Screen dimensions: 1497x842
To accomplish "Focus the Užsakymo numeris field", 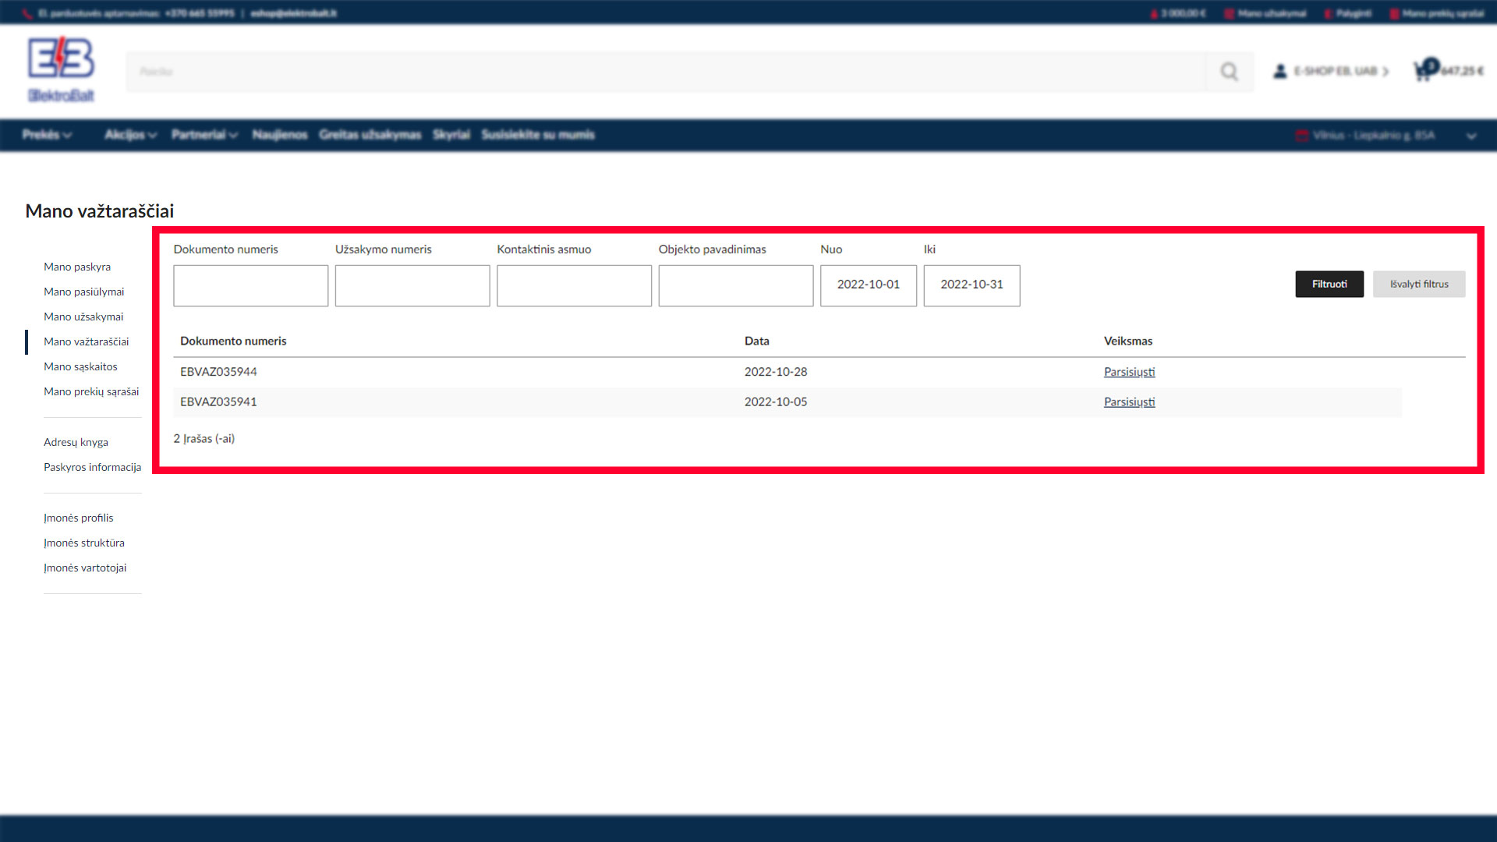I will [412, 285].
